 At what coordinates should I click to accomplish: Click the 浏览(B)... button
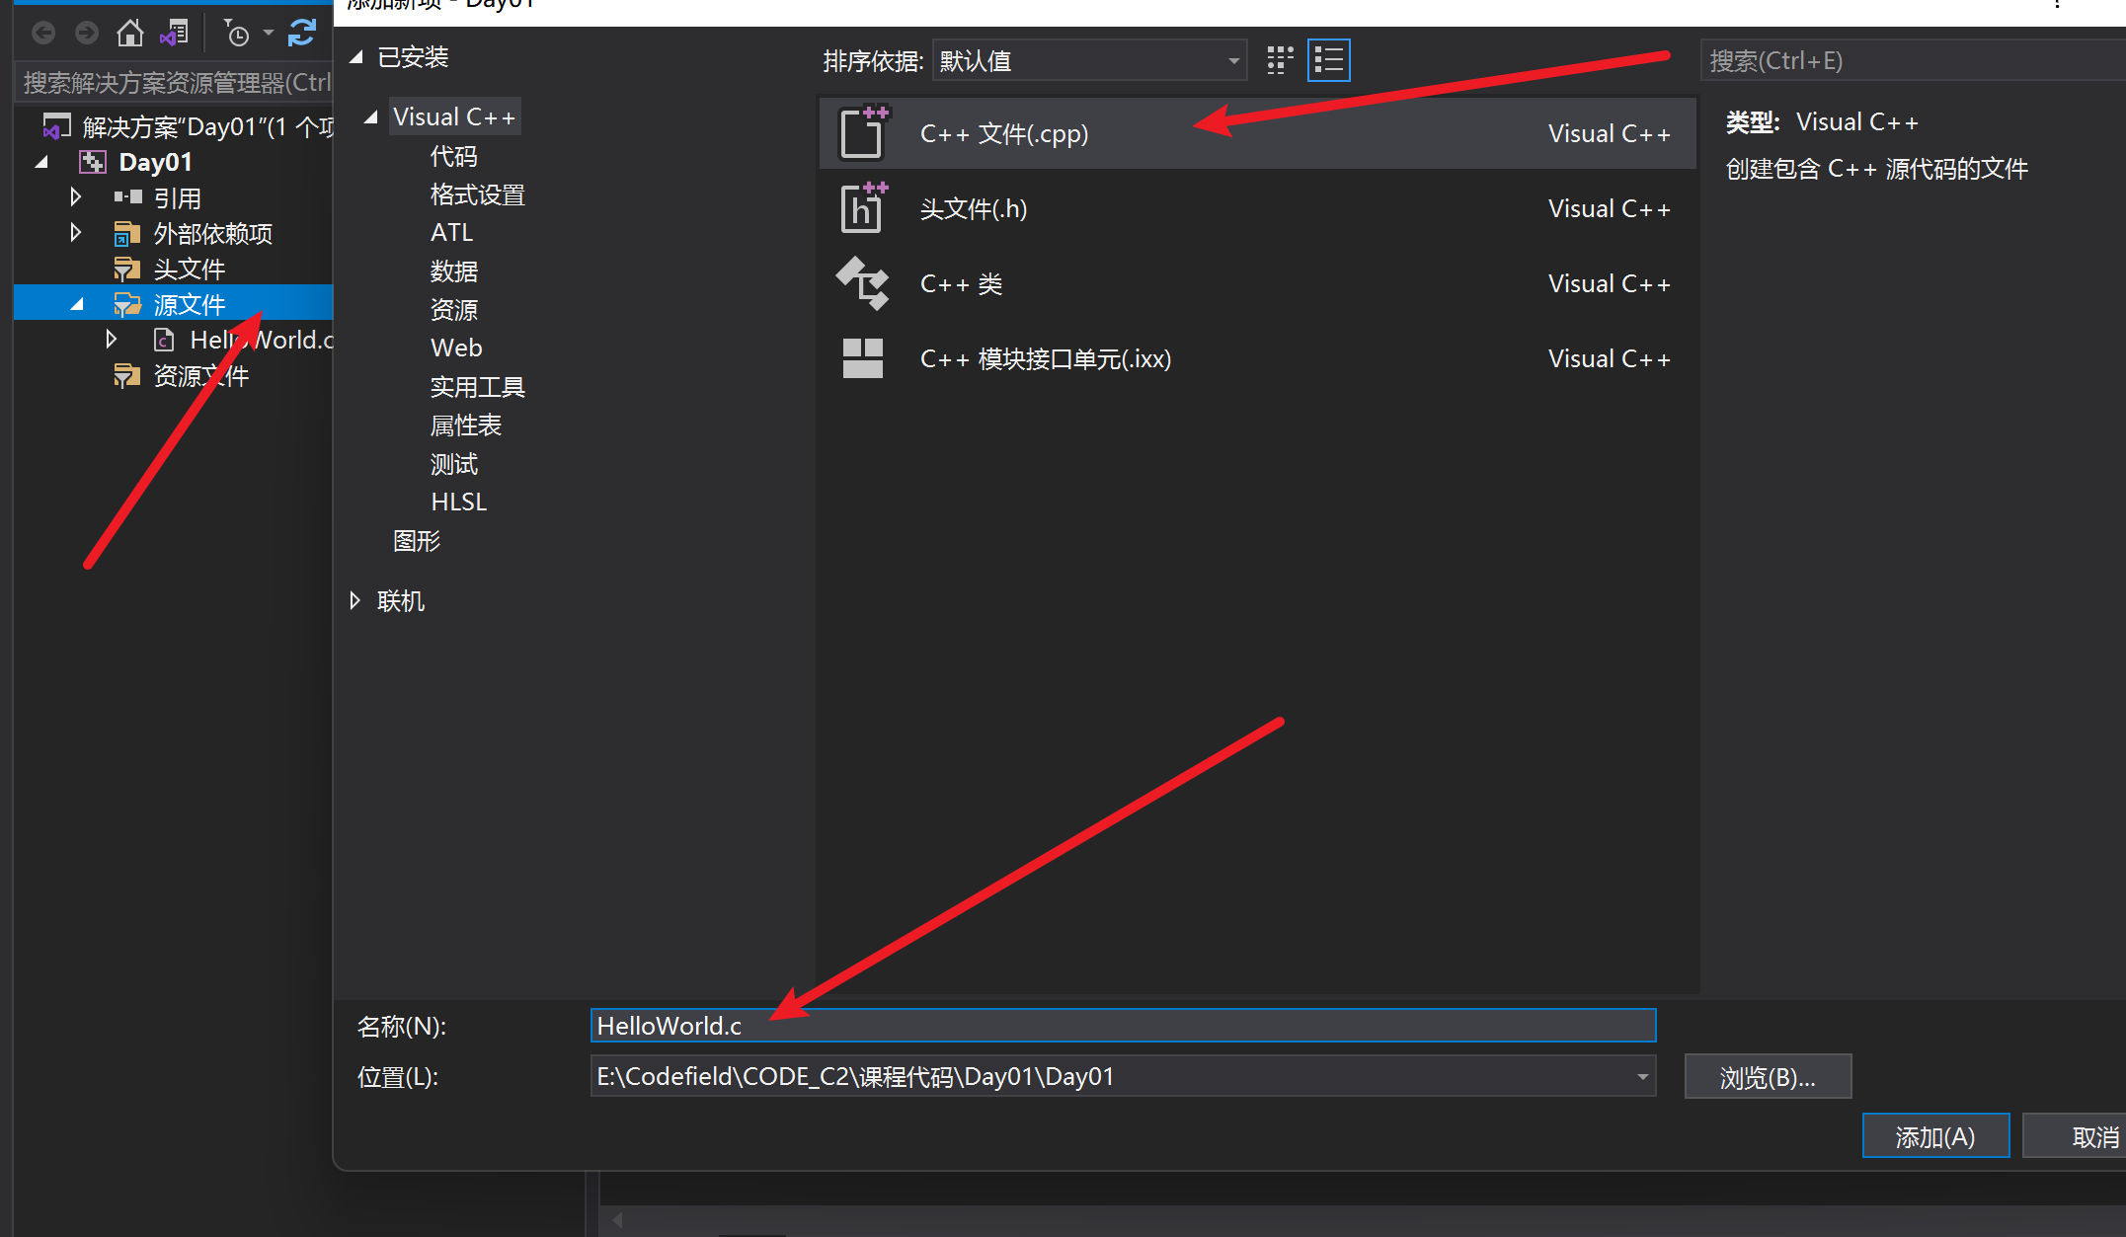[1768, 1077]
